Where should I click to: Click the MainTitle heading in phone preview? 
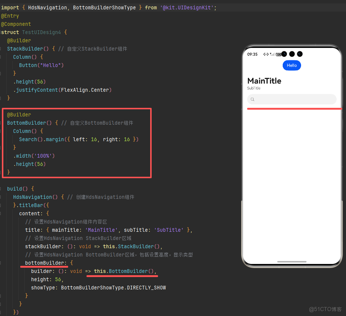[x=264, y=81]
